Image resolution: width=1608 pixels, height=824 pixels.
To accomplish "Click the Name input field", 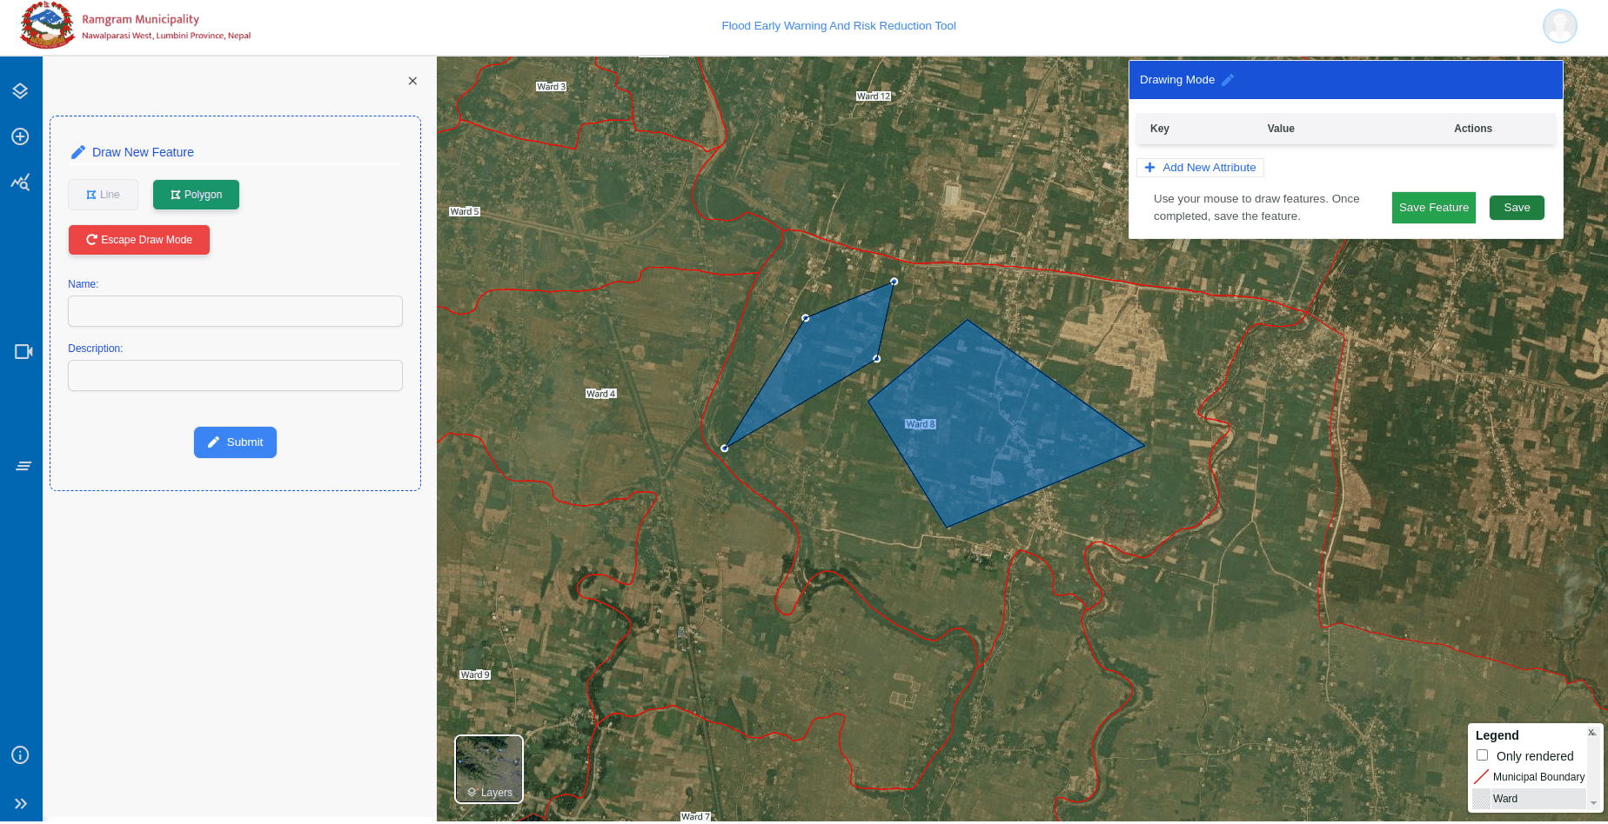I will (x=235, y=311).
